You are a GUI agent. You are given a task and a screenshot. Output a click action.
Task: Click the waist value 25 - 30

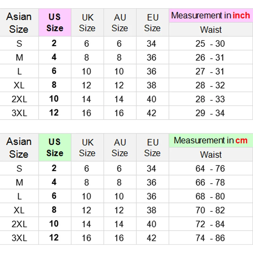210,44
